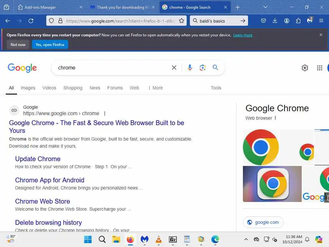The width and height of the screenshot is (329, 247).
Task: Go back to the previous page
Action: (x=8, y=21)
